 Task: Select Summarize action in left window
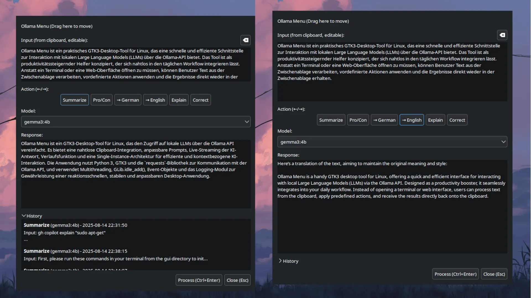point(74,100)
